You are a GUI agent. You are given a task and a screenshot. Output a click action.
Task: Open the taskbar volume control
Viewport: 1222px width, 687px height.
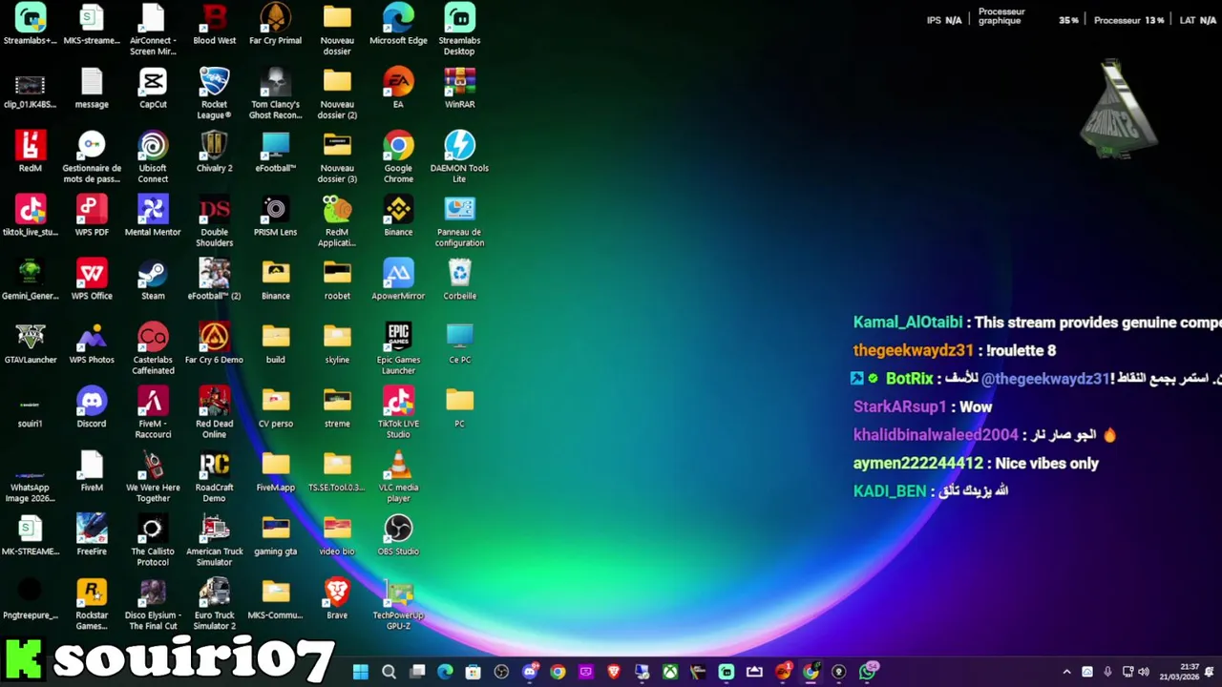pyautogui.click(x=1144, y=672)
